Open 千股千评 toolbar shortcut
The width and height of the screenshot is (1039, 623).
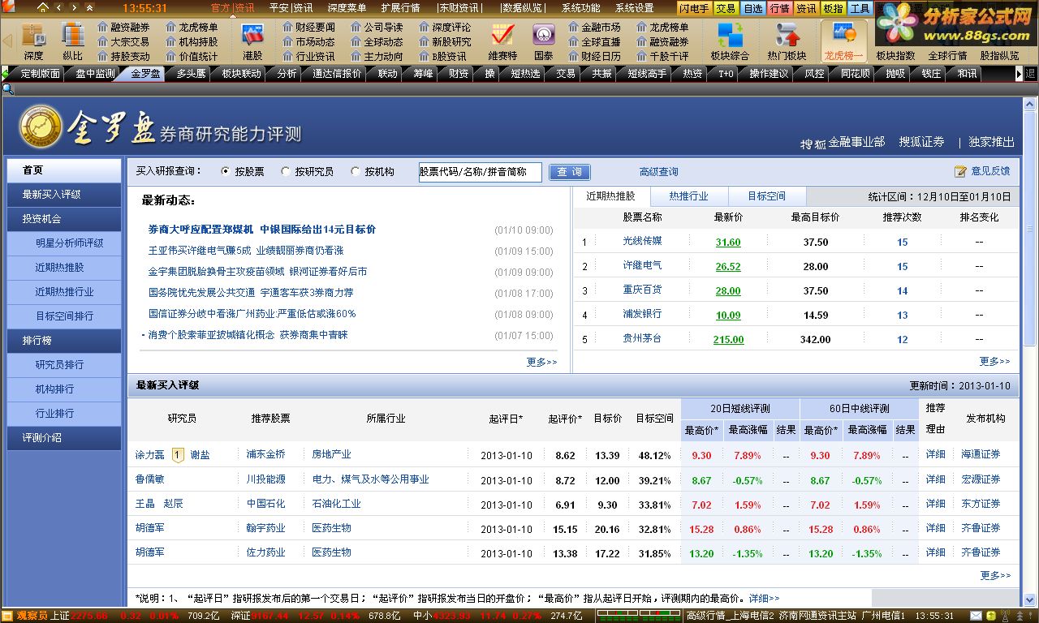(x=662, y=57)
